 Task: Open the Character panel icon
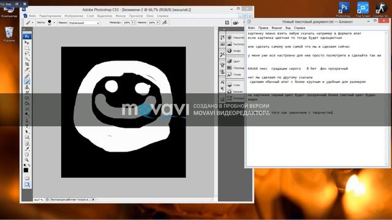click(x=222, y=82)
